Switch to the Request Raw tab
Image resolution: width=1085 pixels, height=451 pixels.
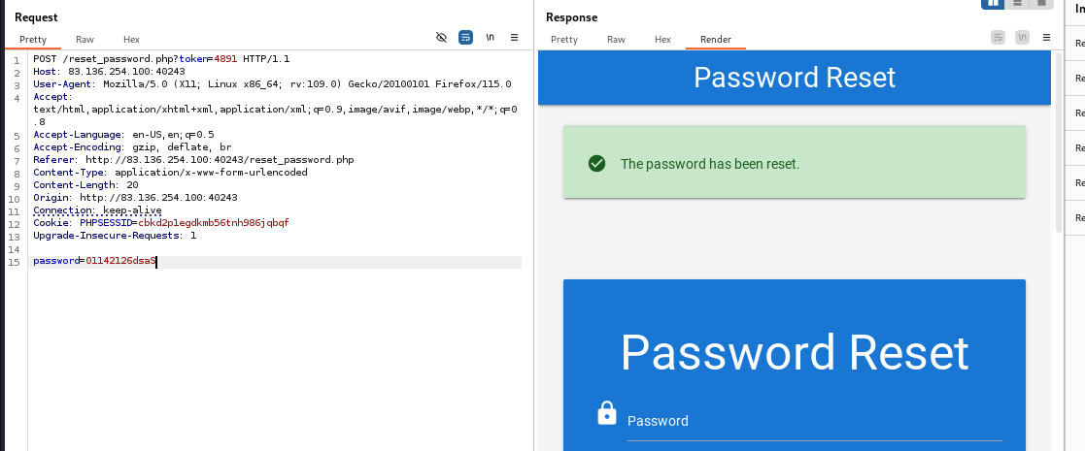[85, 40]
